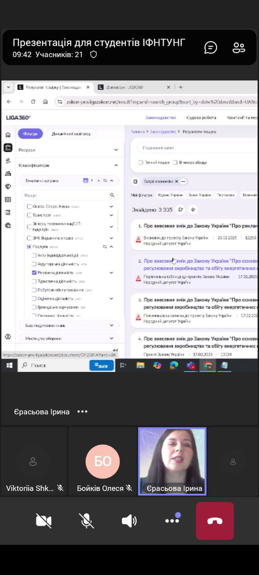Expand the Рекламна діяльність subcategory chevron
259x575 pixels.
(x=112, y=273)
